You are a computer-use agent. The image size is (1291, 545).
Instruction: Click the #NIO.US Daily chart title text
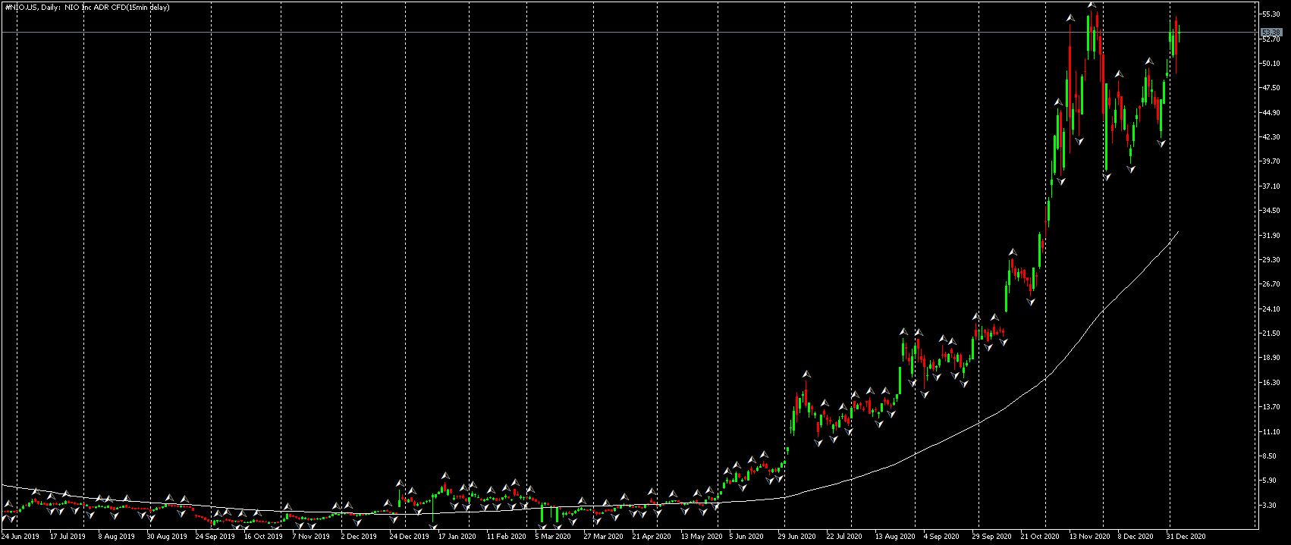click(x=86, y=8)
